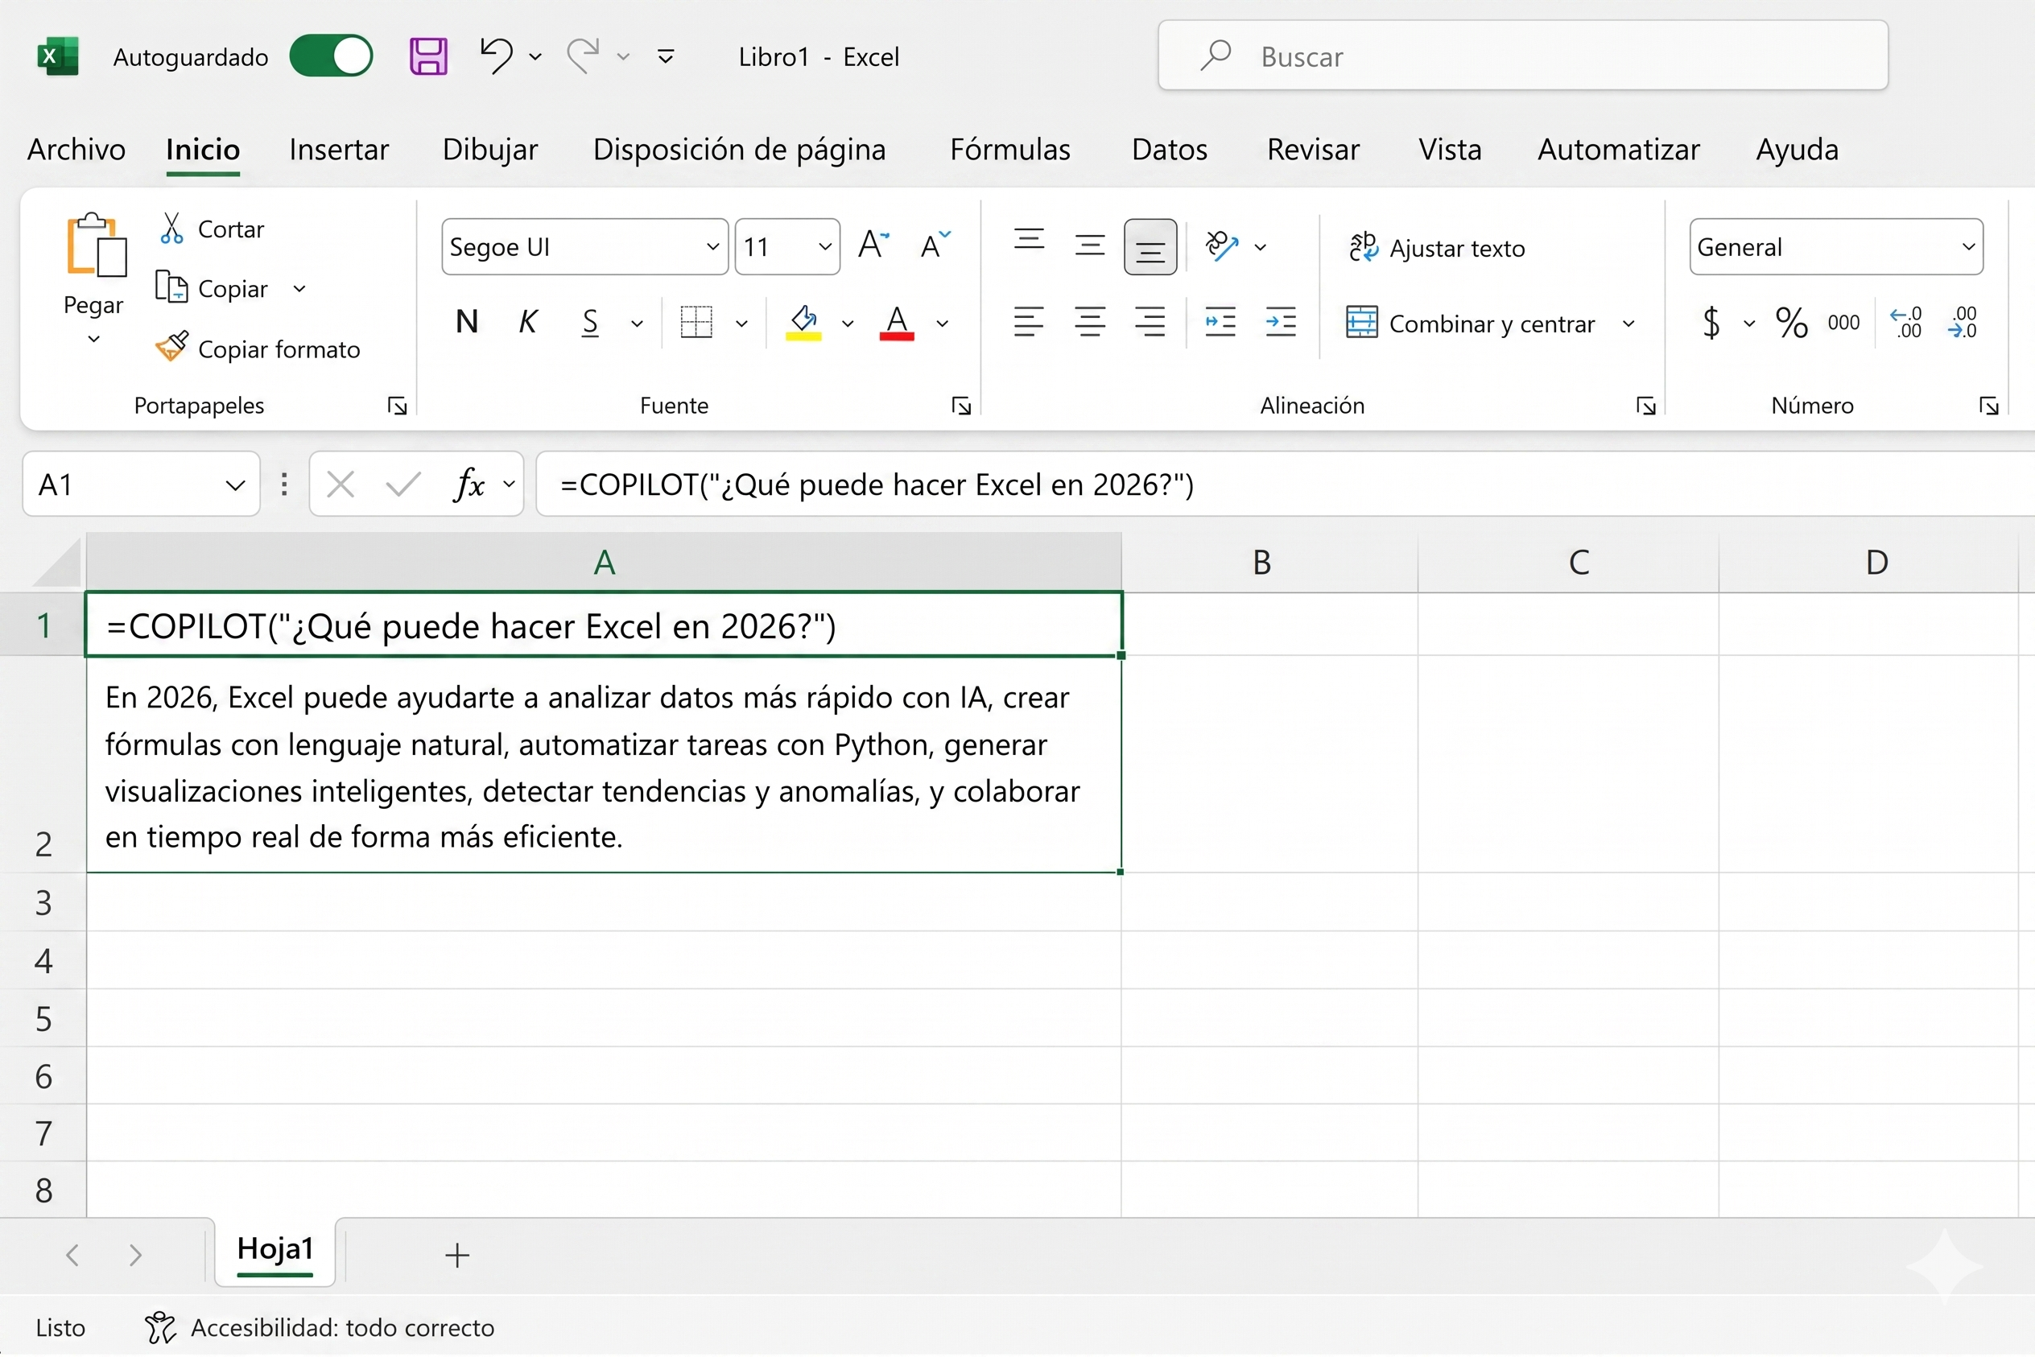Screen dimensions: 2035x1357
Task: Expand the Copiar options arrow
Action: pyautogui.click(x=299, y=288)
